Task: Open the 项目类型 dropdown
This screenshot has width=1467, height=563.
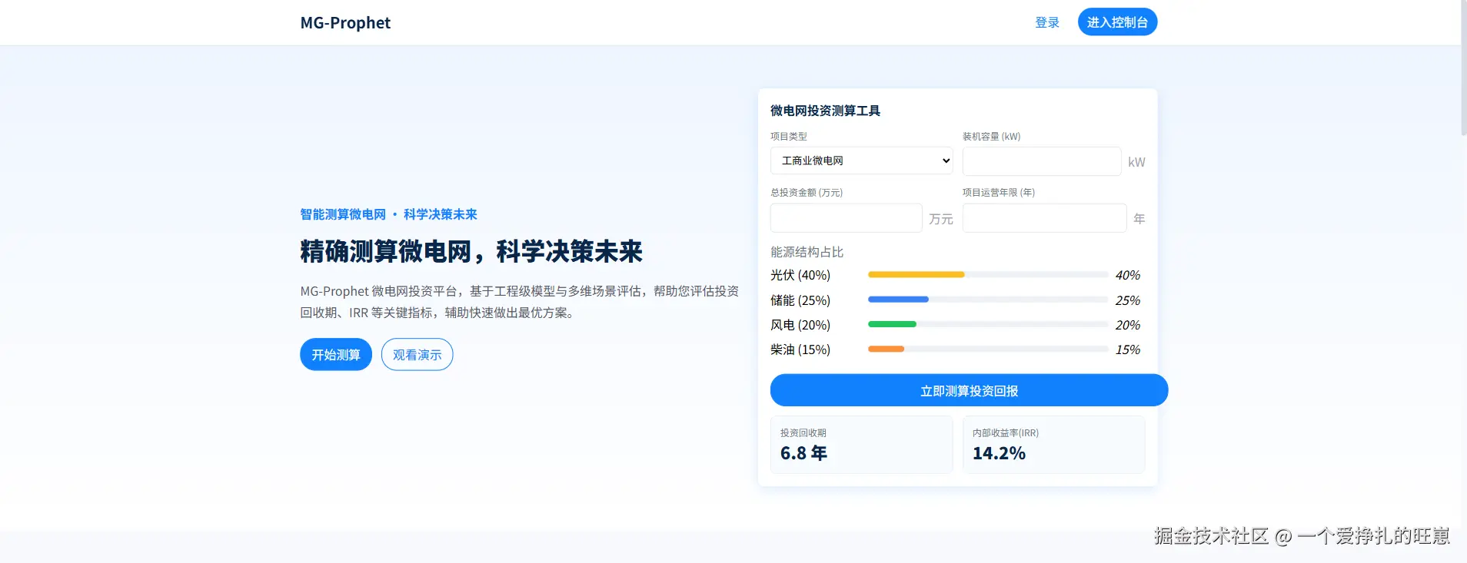Action: [x=861, y=161]
